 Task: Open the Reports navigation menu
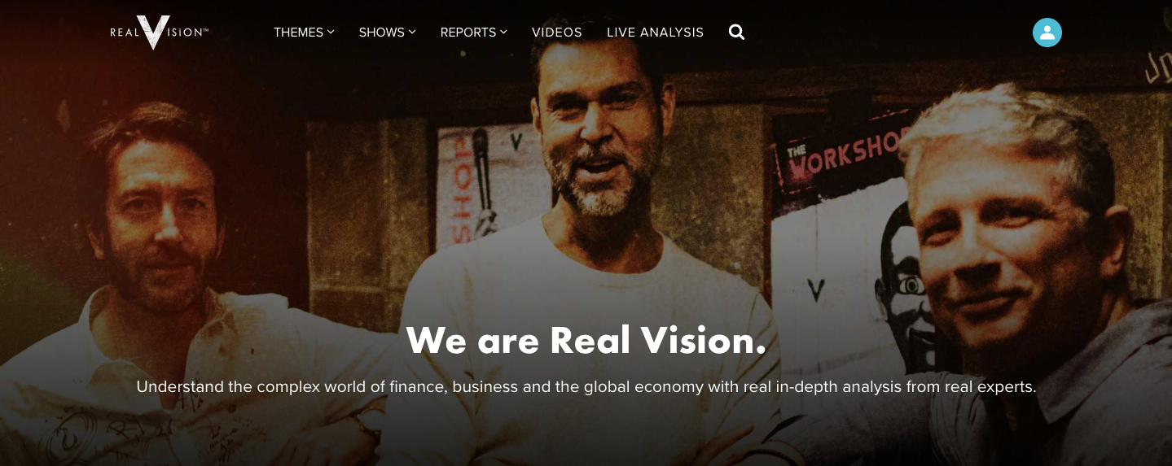coord(473,33)
